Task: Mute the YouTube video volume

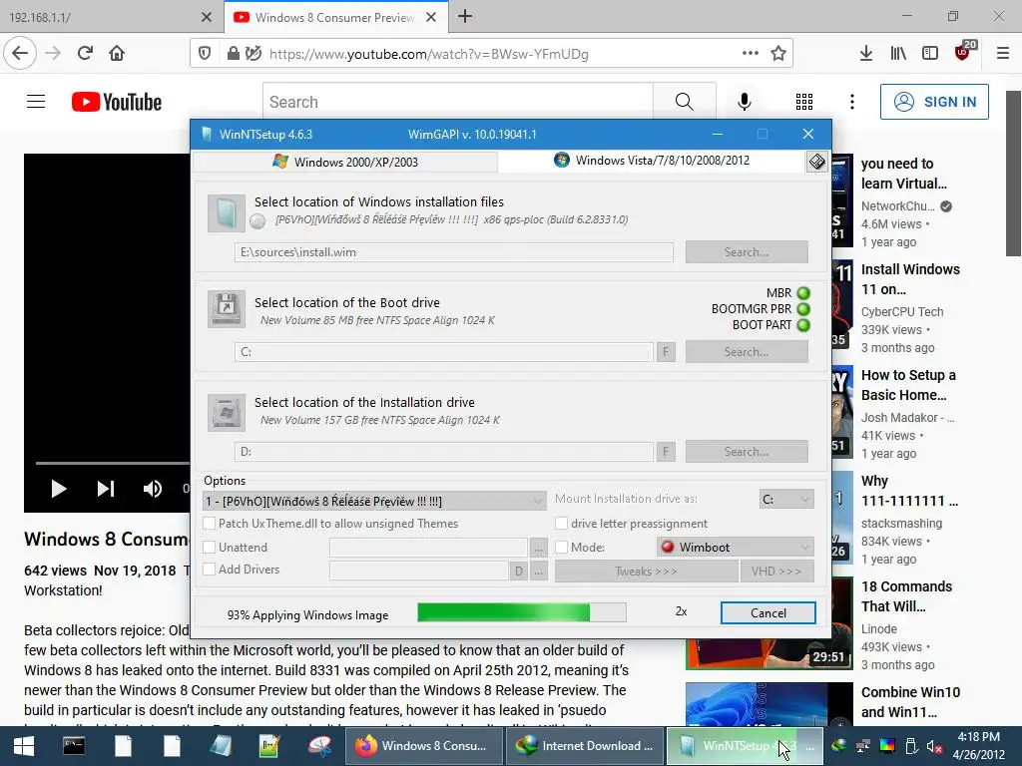Action: click(153, 489)
